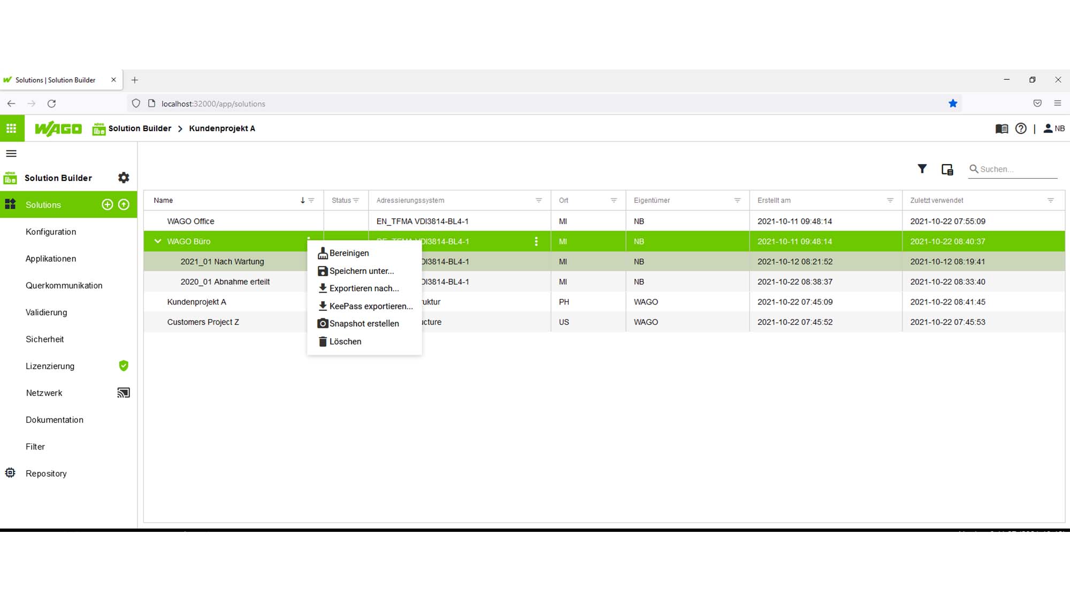Open Querkommunikation in the sidebar
Screen dimensions: 1070x602
pyautogui.click(x=64, y=285)
